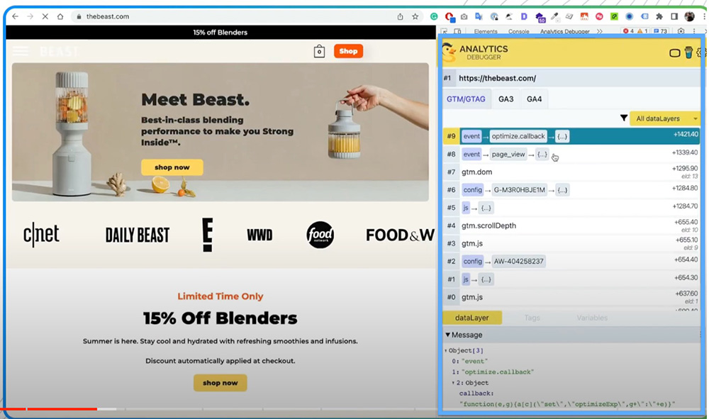Open the Tags sub-tab
This screenshot has width=709, height=419.
(532, 318)
